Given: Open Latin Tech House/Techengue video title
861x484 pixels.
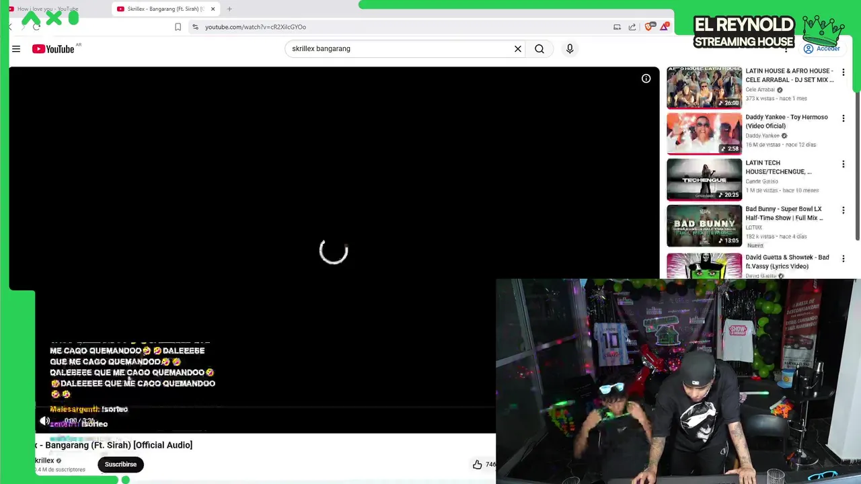Looking at the screenshot, I should [x=778, y=167].
